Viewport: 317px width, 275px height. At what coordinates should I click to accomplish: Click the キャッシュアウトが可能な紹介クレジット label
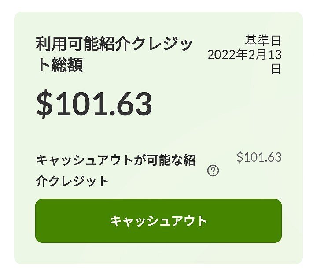[x=115, y=170]
